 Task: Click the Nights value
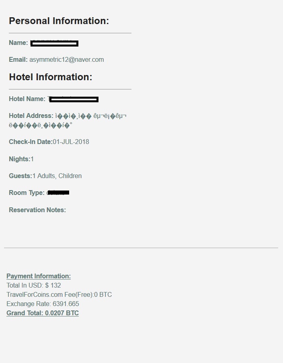(x=32, y=159)
